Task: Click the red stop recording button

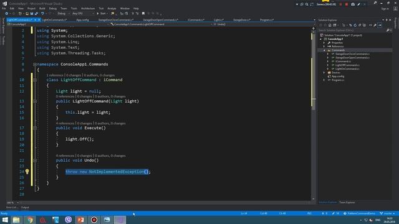Action: [x=347, y=4]
